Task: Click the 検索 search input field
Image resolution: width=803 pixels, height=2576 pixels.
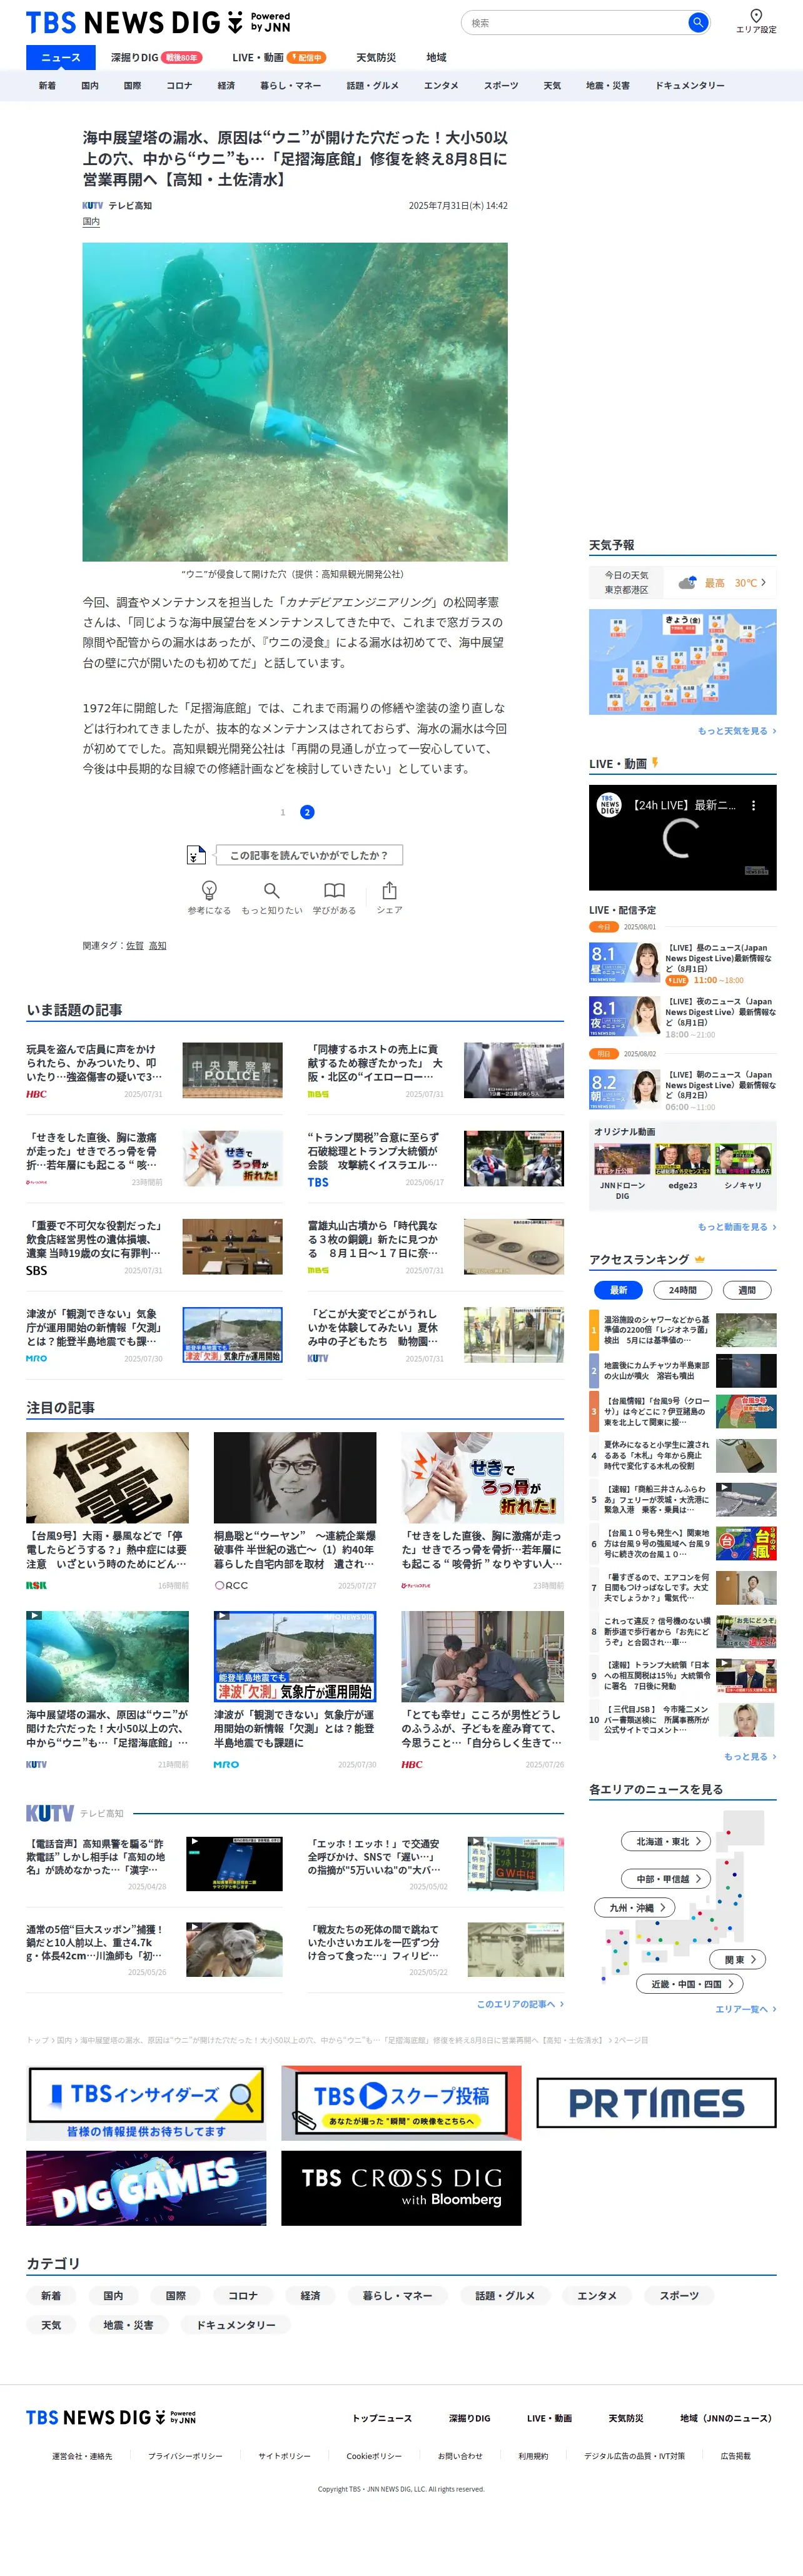Action: point(575,22)
